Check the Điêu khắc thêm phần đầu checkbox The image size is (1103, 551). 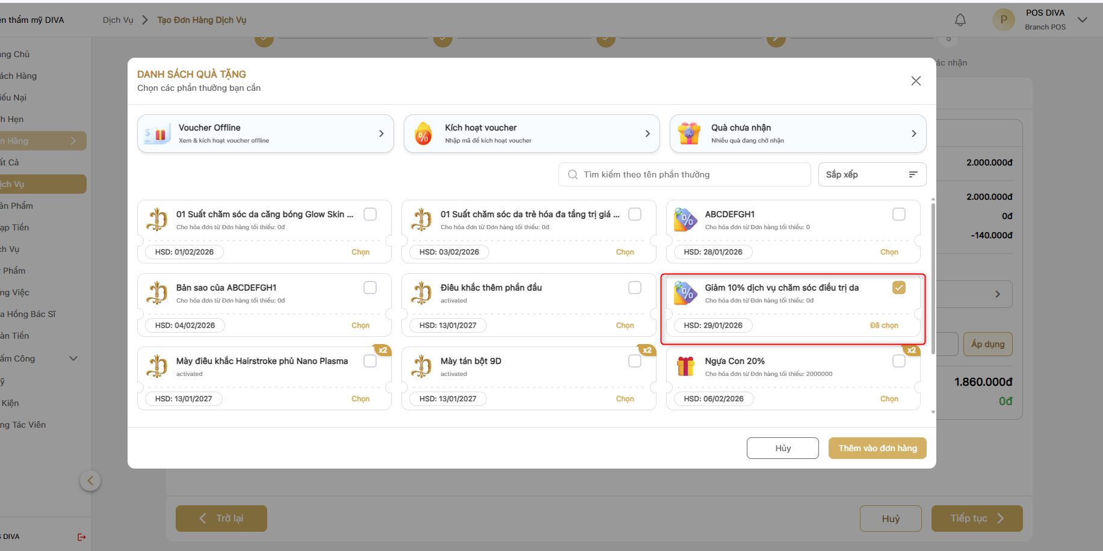pyautogui.click(x=634, y=288)
